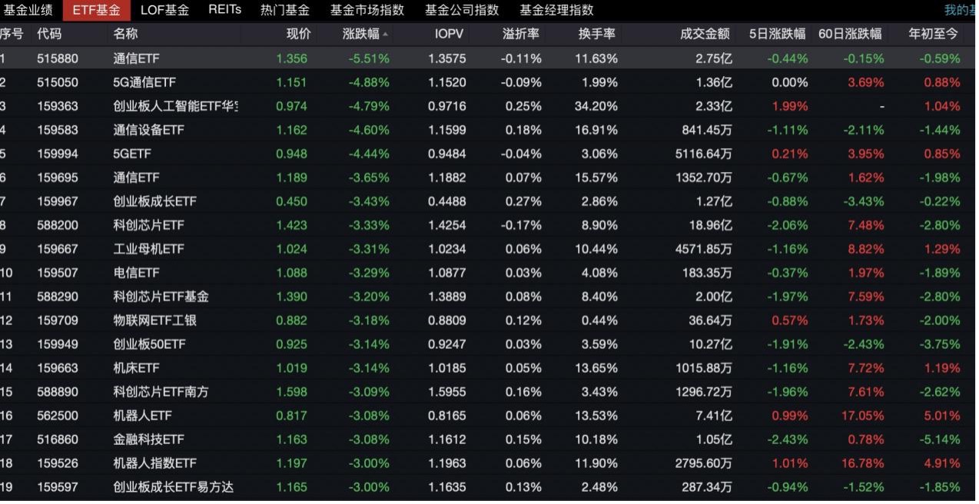Click the 5G通信ETF fund name
The width and height of the screenshot is (979, 504).
(144, 82)
